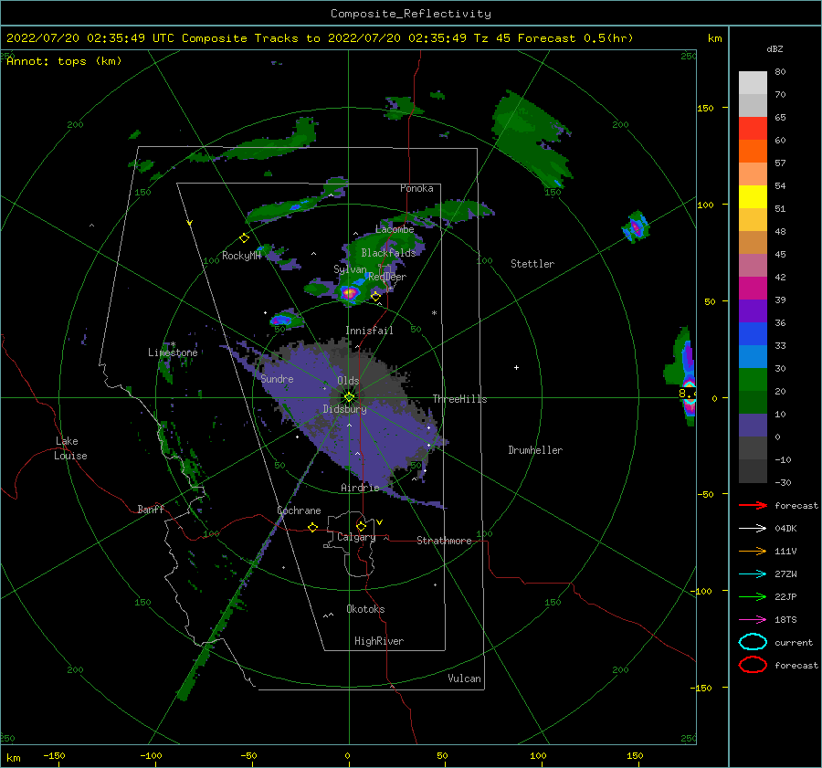Click the dBZ legend heading
The height and width of the screenshot is (768, 822).
pos(775,48)
